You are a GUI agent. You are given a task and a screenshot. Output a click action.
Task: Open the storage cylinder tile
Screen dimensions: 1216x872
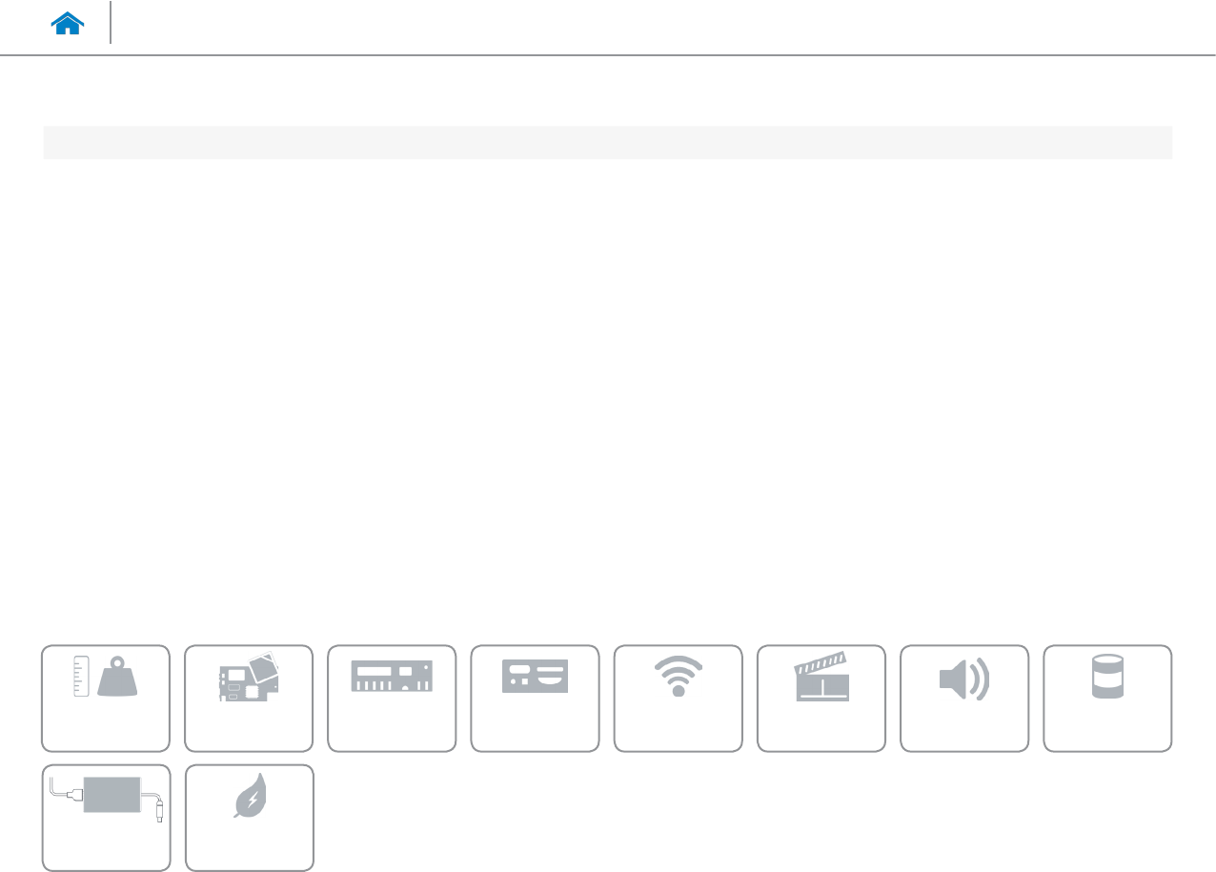click(x=1107, y=699)
